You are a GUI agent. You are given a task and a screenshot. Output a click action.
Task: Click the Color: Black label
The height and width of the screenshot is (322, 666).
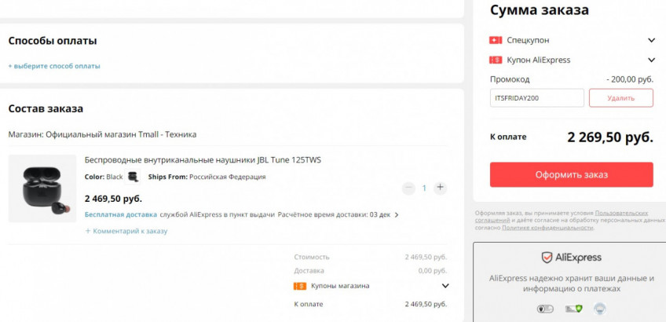(x=104, y=177)
